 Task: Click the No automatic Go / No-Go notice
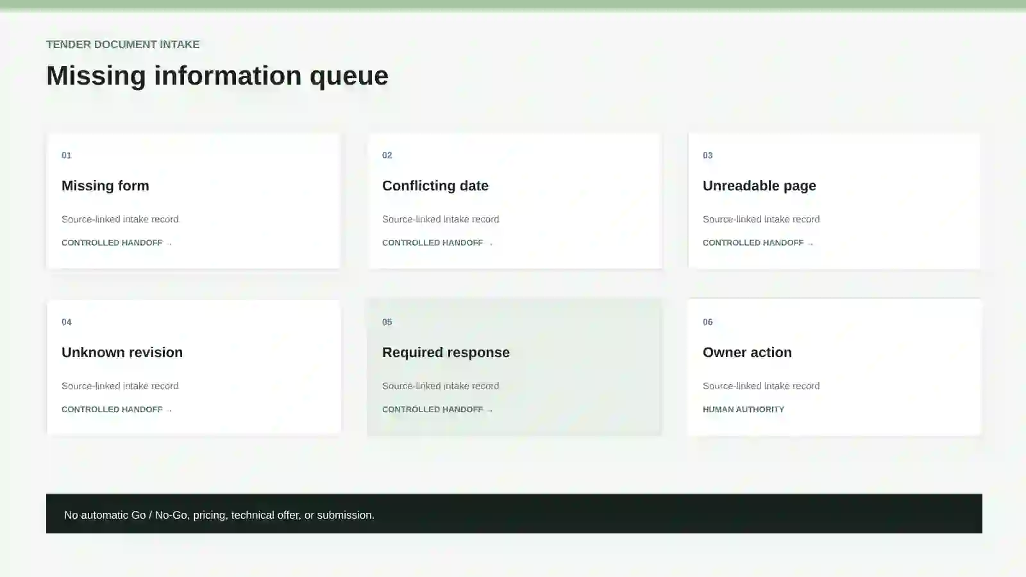514,514
